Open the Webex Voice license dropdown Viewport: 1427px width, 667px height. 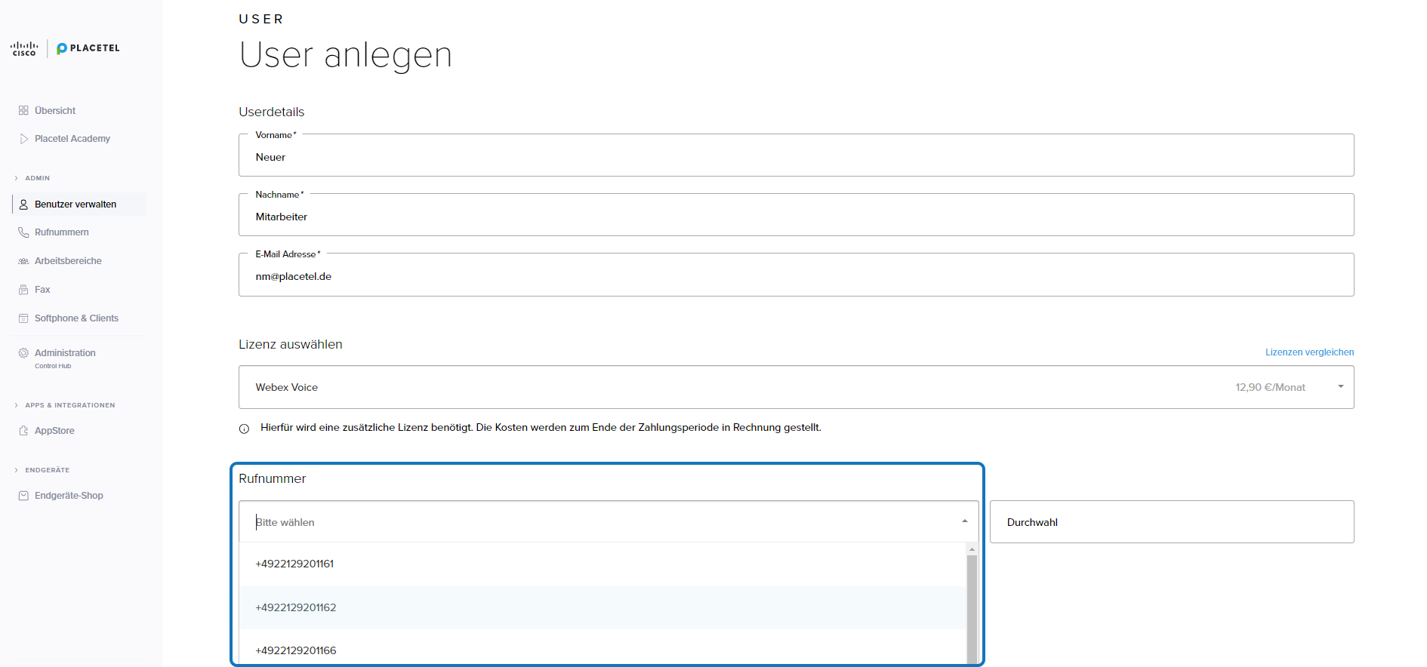pos(1340,387)
